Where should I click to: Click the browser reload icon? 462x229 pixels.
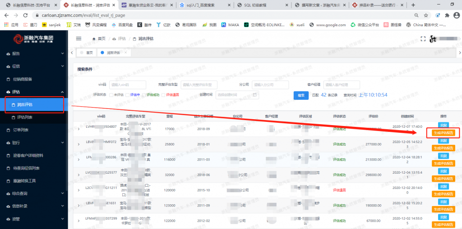pos(24,15)
